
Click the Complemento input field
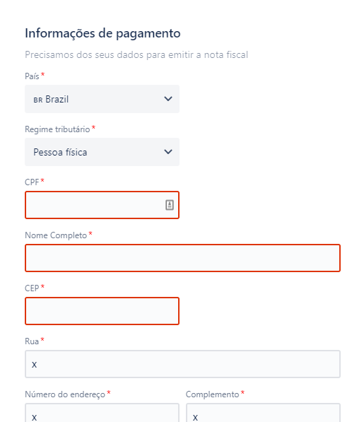click(263, 413)
